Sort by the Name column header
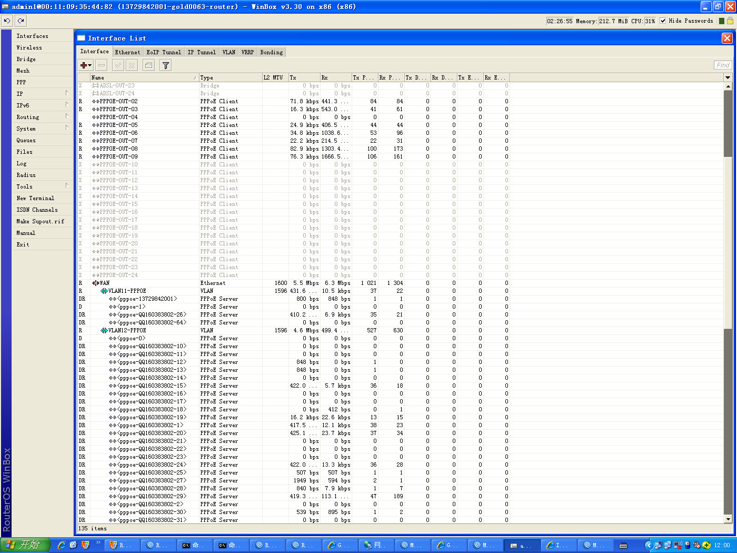This screenshot has height=553, width=737. [144, 77]
